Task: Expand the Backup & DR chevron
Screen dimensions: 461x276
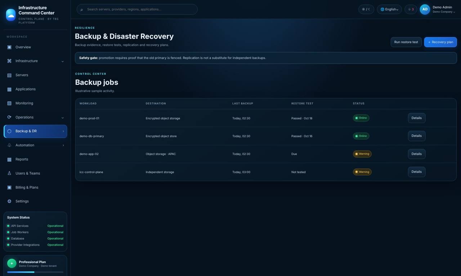Action: [63, 131]
